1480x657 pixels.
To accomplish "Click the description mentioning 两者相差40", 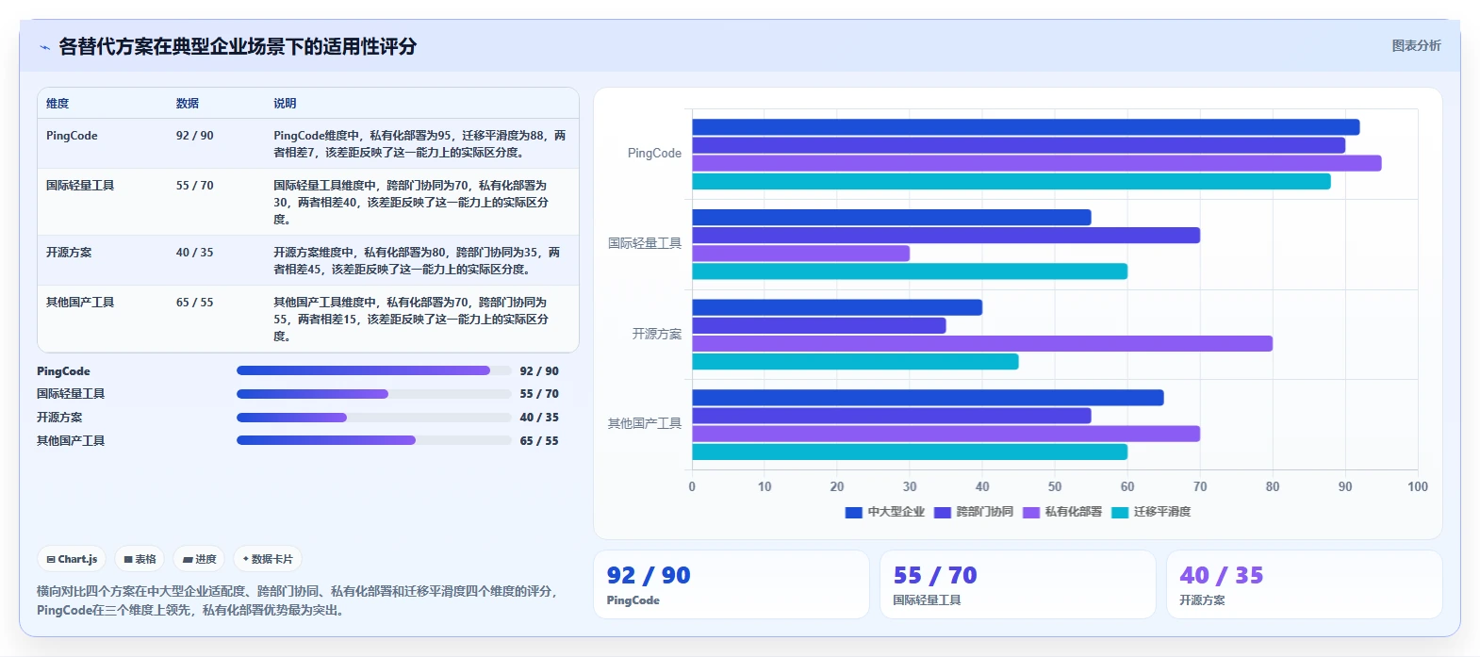I will (x=412, y=203).
